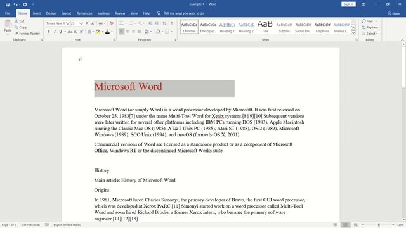Click the Save icon in the title bar
Screen dimensions: 406x228
click(7, 4)
